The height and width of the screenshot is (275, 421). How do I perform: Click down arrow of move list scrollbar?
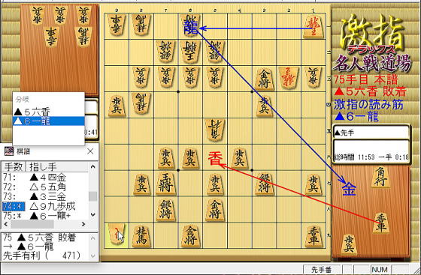[93, 214]
